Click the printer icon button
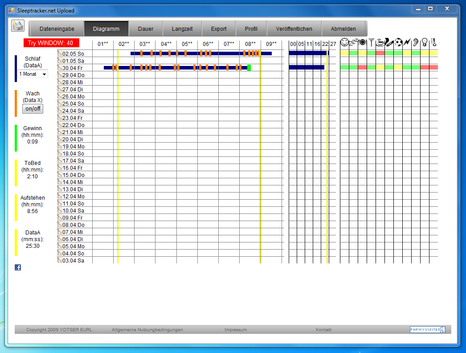 (x=18, y=26)
